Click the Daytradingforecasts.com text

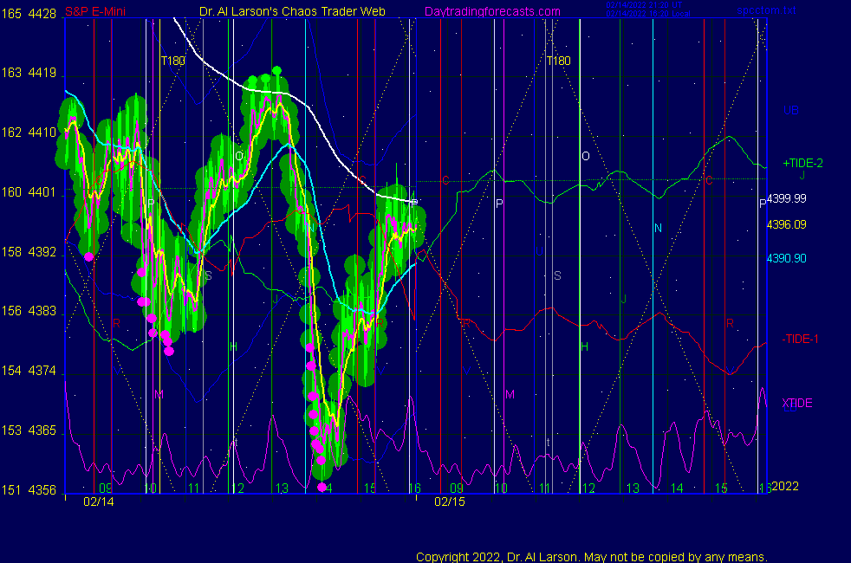(x=492, y=11)
